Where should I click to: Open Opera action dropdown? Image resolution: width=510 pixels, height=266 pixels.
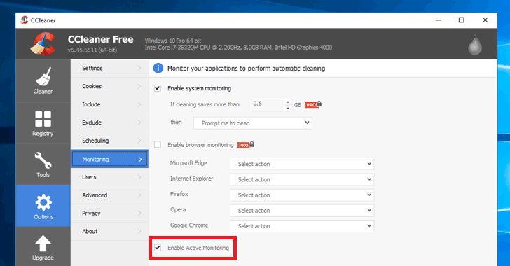[x=302, y=211]
